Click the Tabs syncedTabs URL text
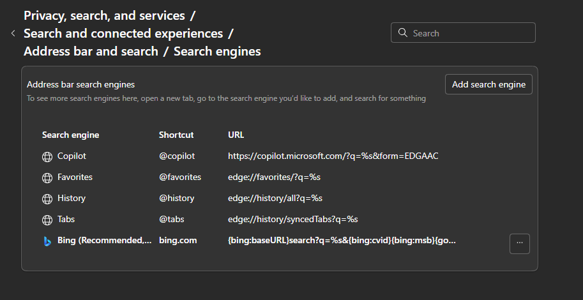 coord(292,219)
